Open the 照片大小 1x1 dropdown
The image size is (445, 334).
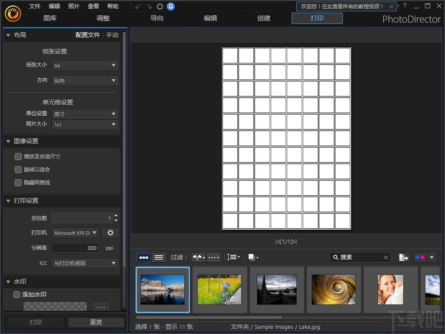click(x=85, y=125)
